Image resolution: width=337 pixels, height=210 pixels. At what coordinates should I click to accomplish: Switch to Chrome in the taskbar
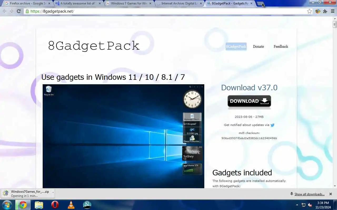coord(23,205)
